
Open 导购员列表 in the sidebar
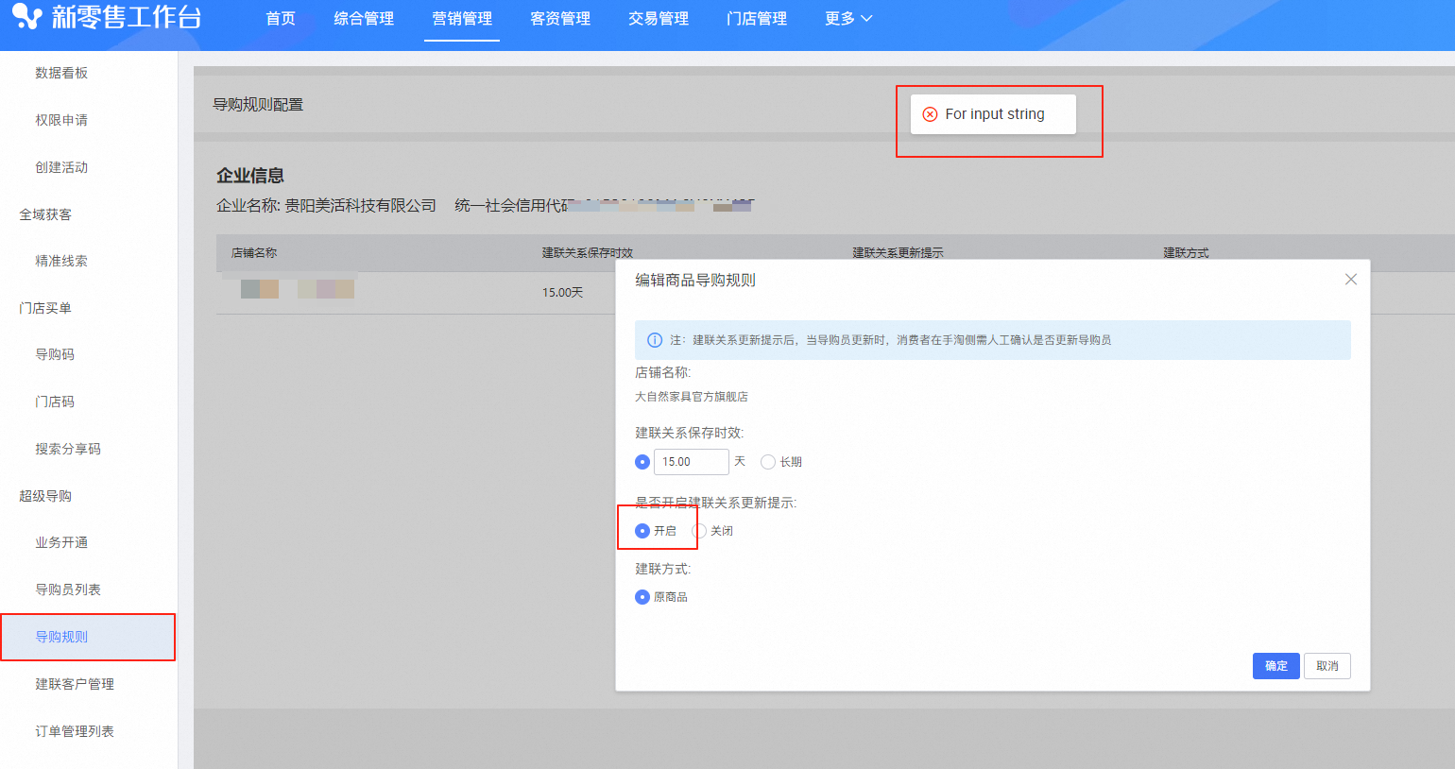[68, 590]
